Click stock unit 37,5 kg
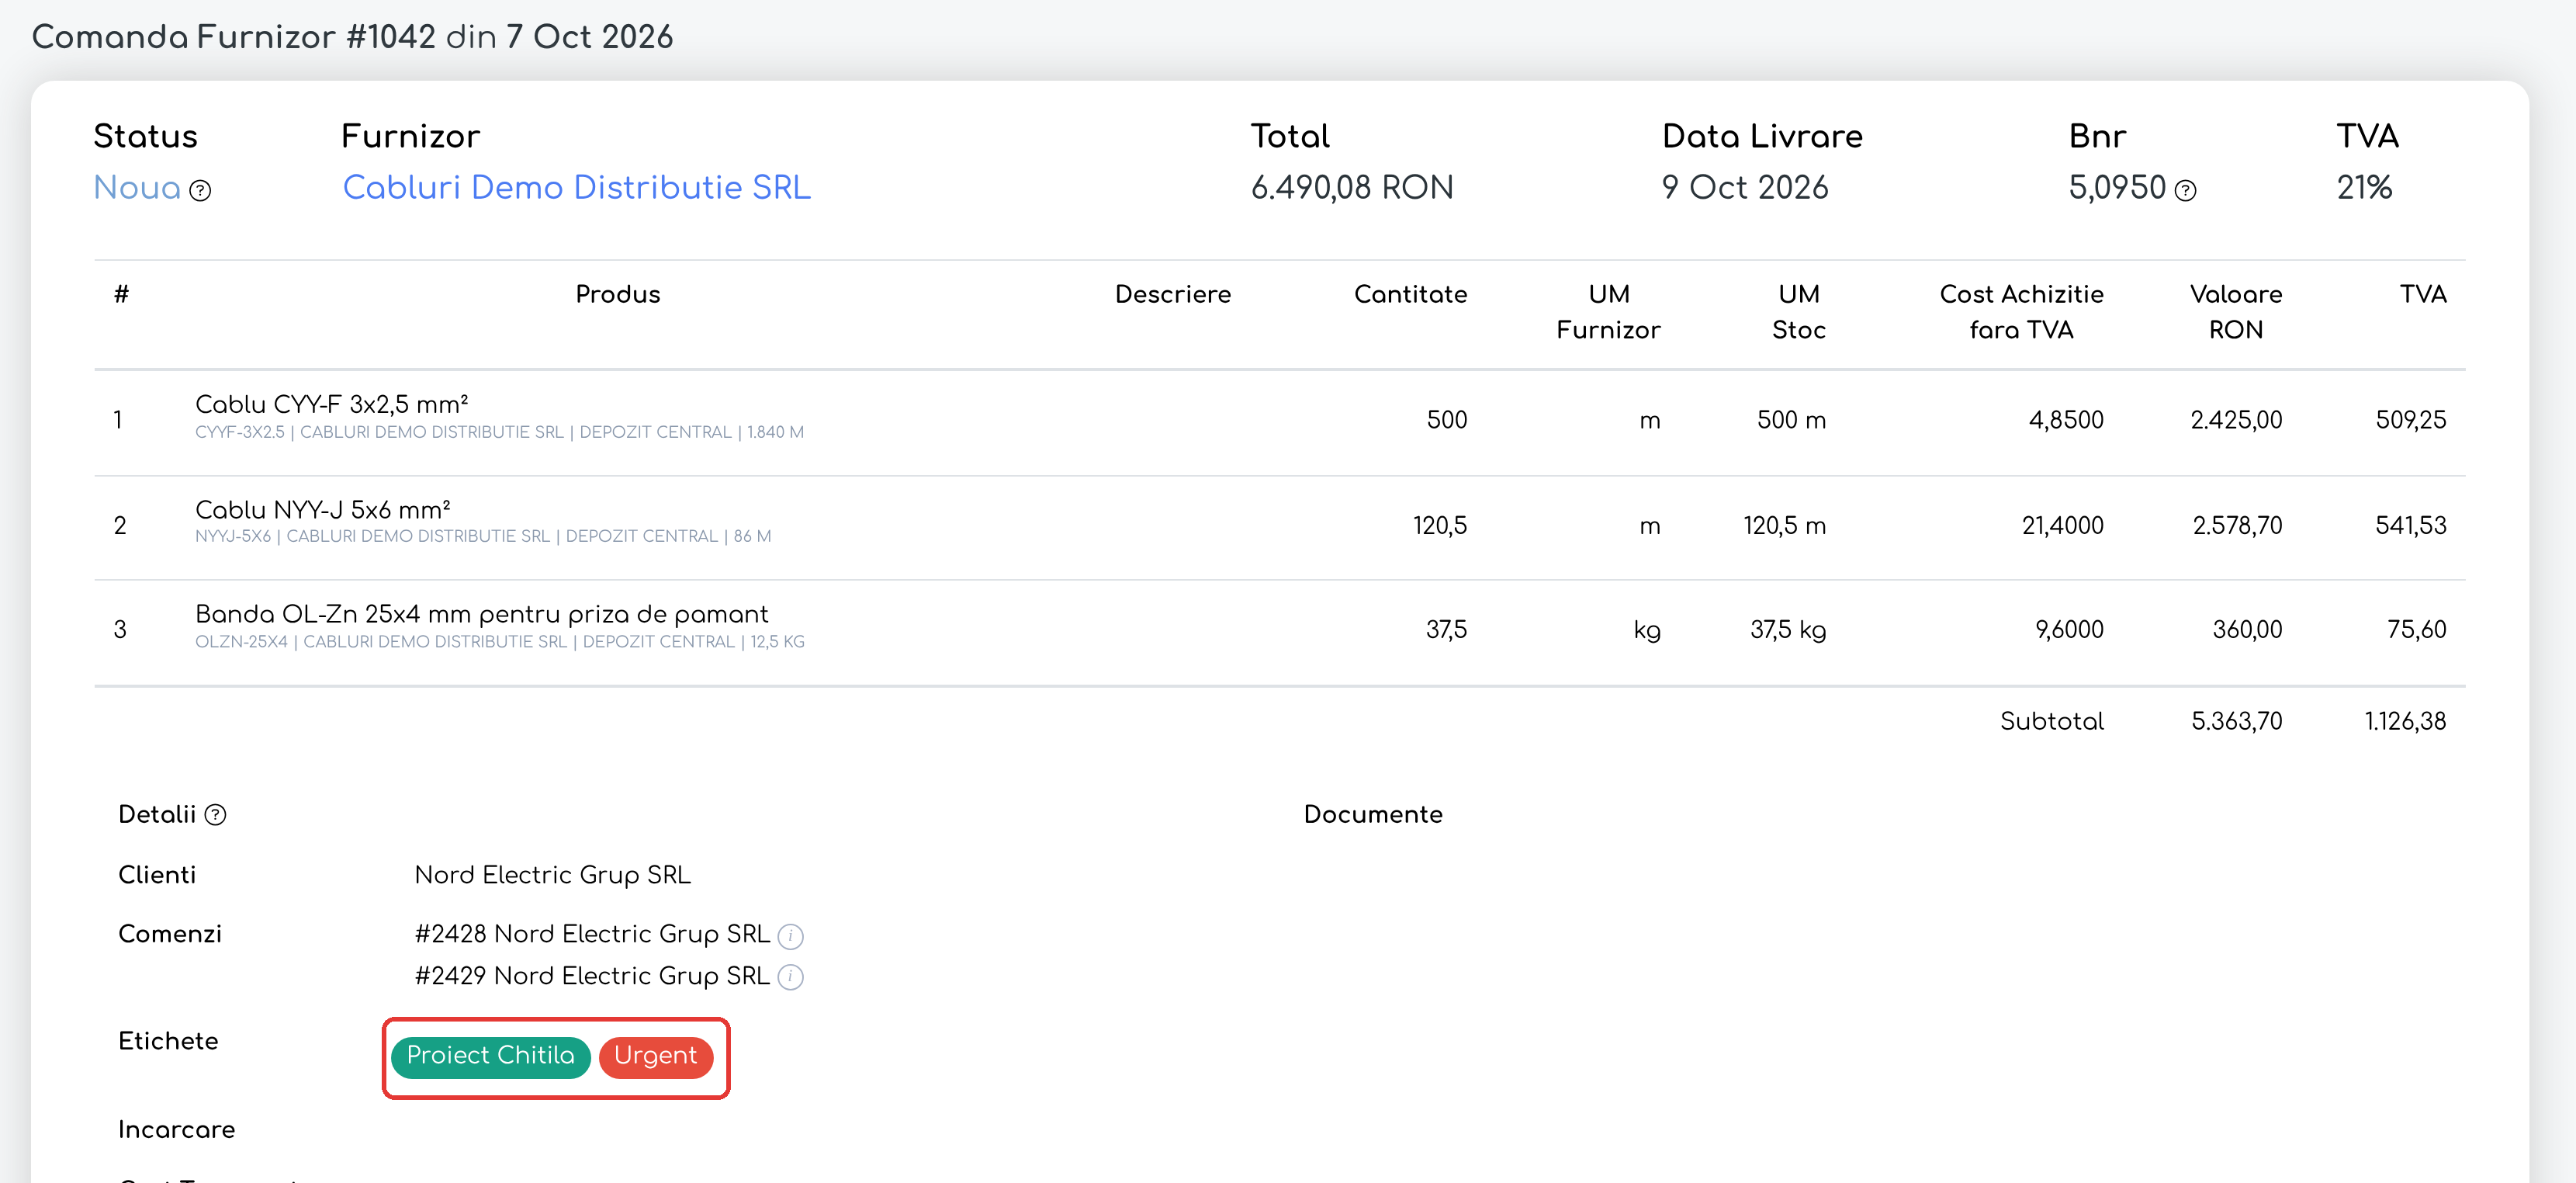 1787,630
